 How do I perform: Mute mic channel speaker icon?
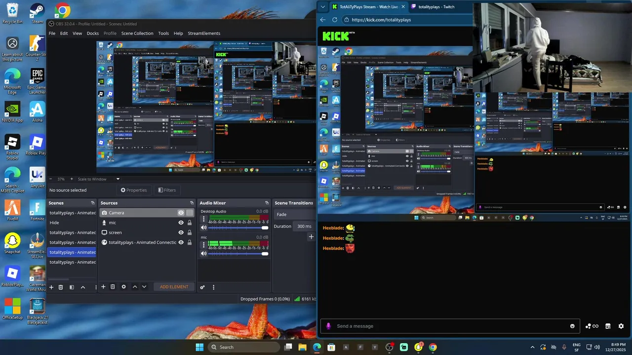tap(203, 253)
